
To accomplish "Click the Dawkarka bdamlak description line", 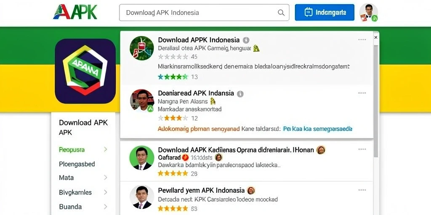I will (x=219, y=165).
